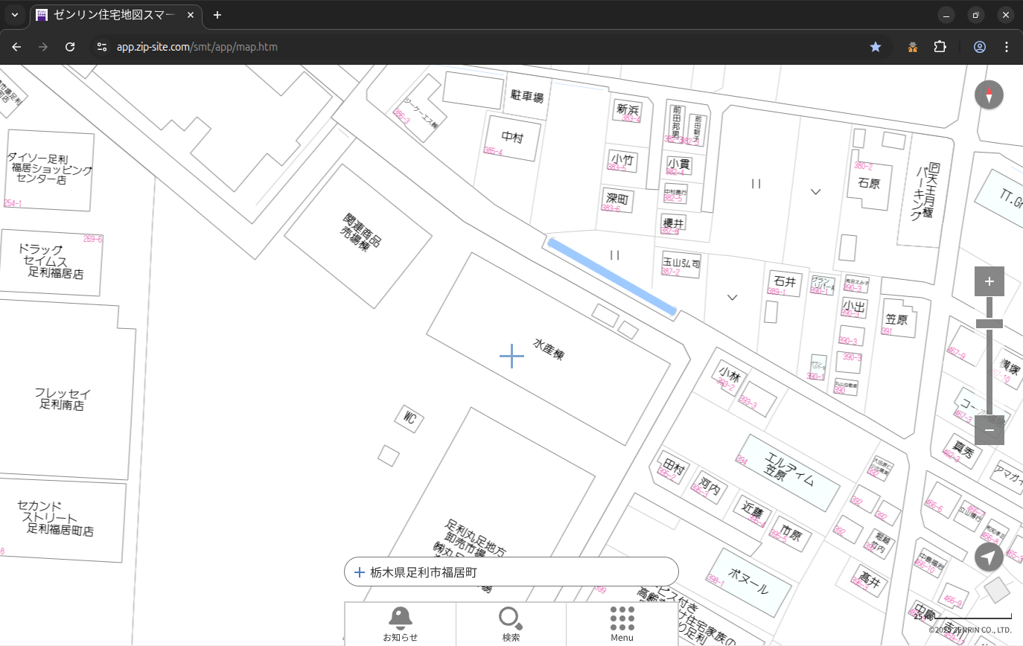Open the Chrome profile avatar

pos(980,47)
